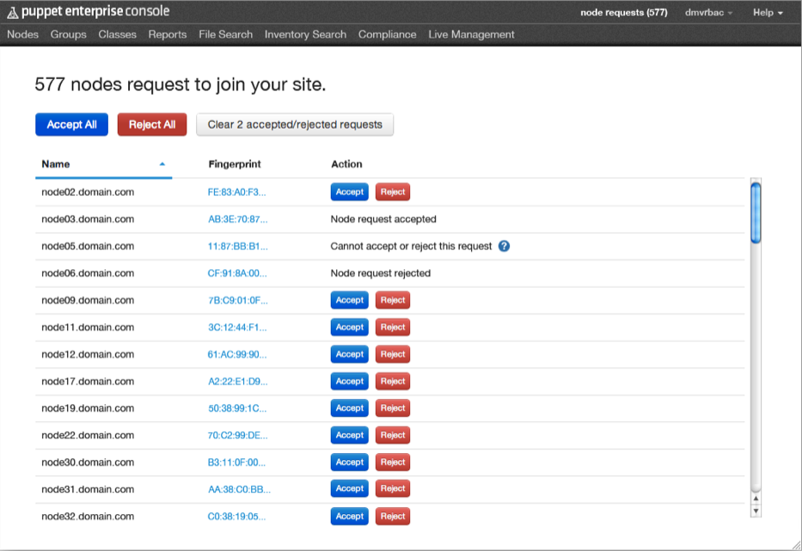Open fingerprint 50:38:99:1C... link
802x551 pixels.
point(236,408)
